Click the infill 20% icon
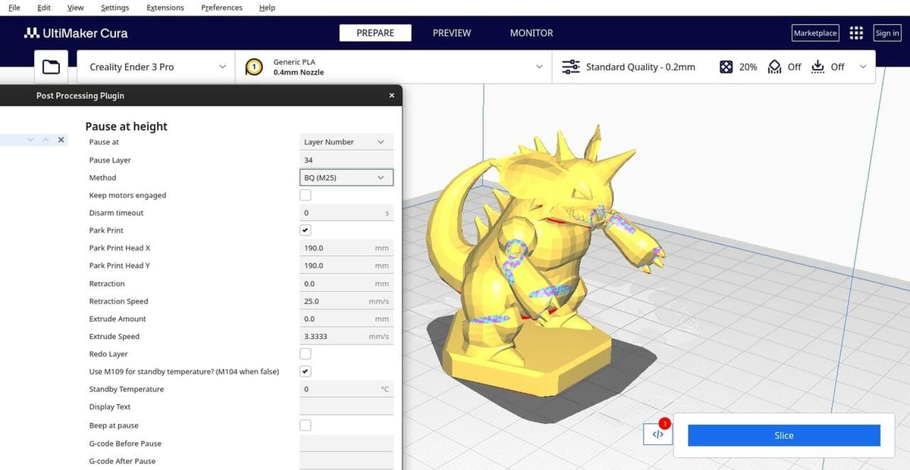910x470 pixels. click(726, 67)
